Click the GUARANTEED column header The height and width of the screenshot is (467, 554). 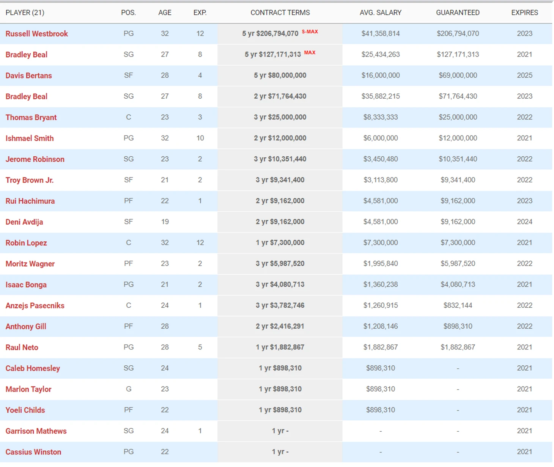point(458,13)
